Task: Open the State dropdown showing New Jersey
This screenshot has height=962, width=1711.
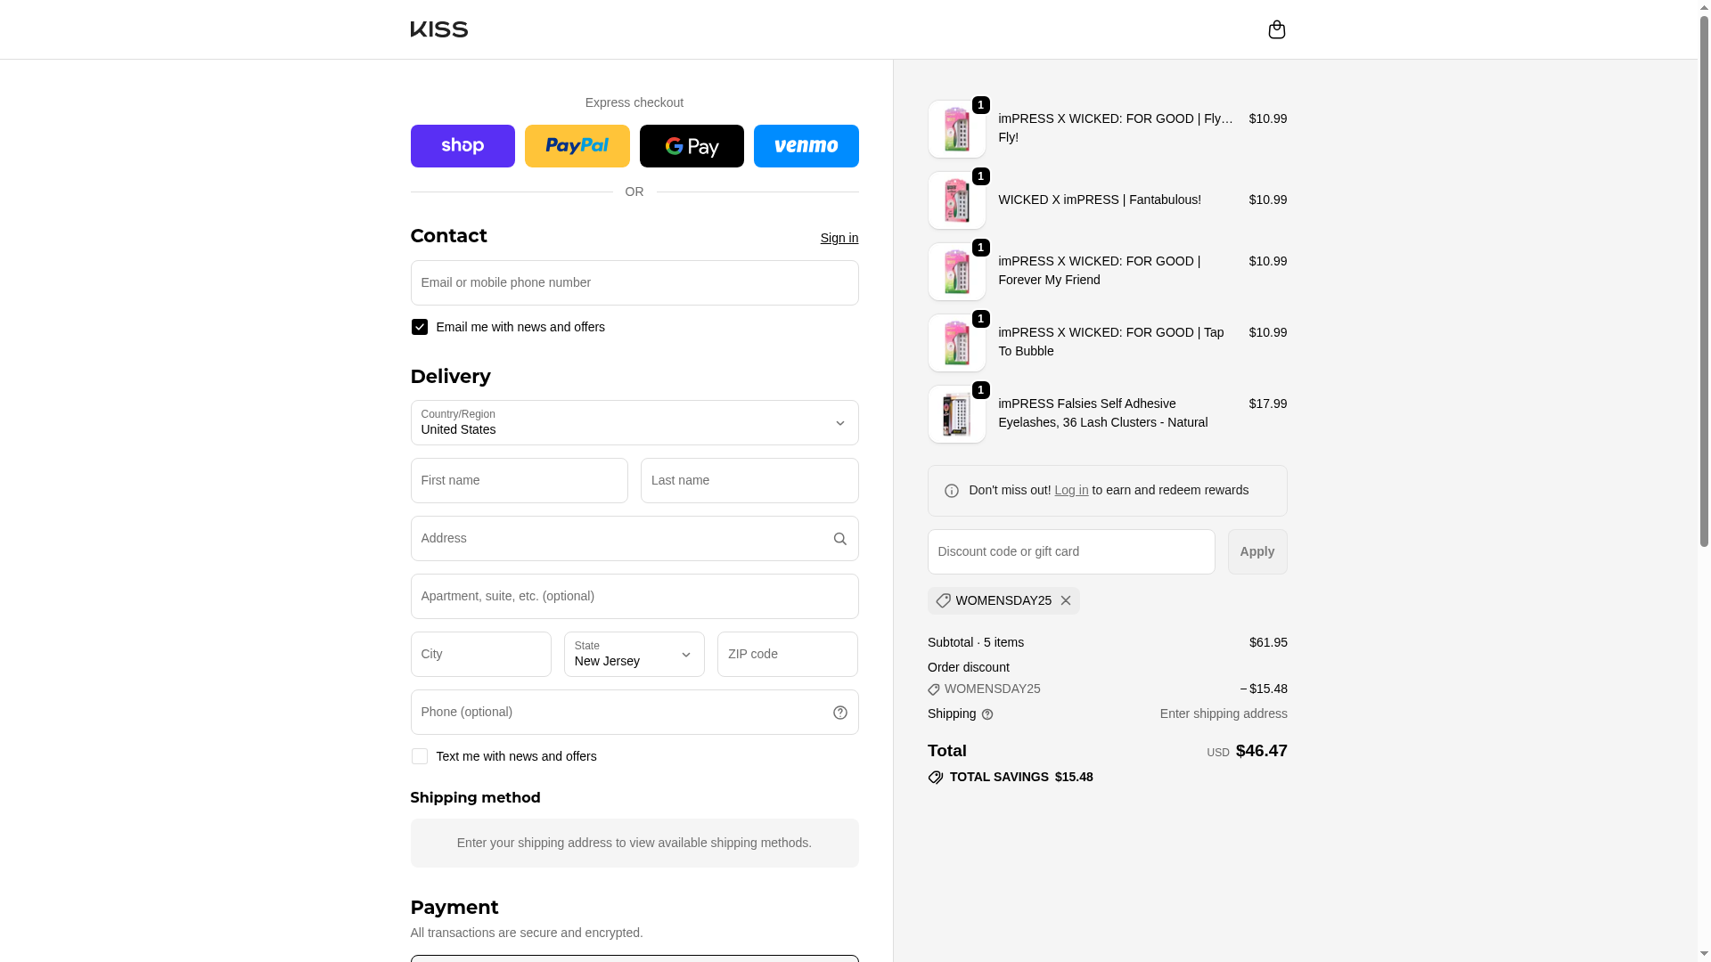Action: click(x=634, y=654)
